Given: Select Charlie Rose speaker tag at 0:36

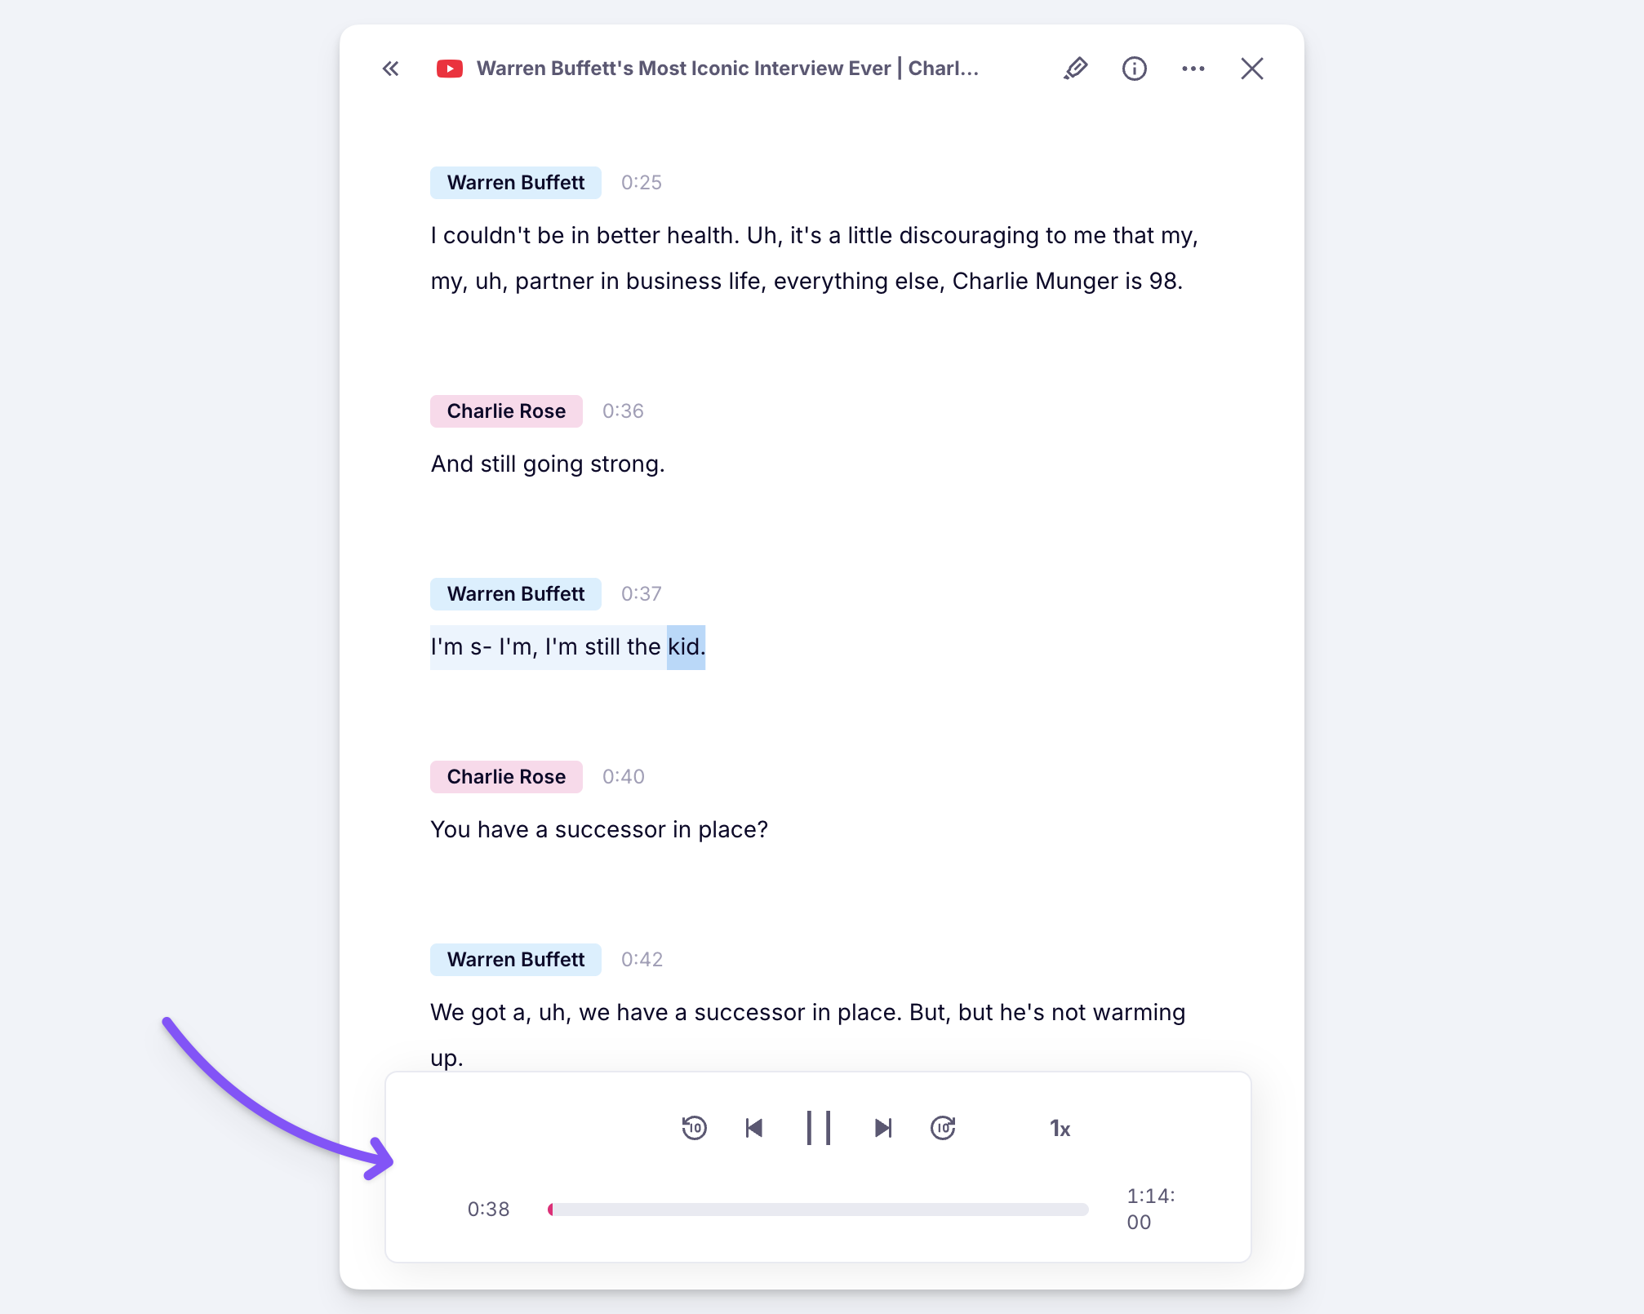Looking at the screenshot, I should click(506, 411).
